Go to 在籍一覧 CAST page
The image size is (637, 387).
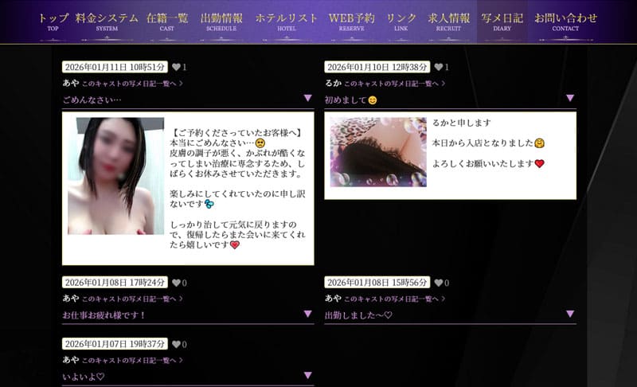pyautogui.click(x=167, y=22)
